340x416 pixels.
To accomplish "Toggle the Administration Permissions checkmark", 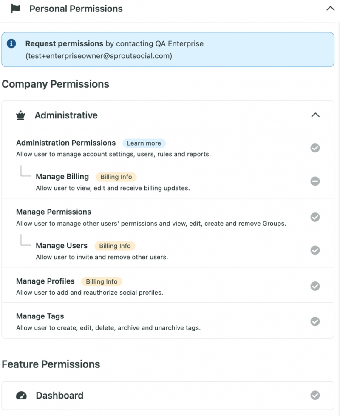I will point(315,148).
